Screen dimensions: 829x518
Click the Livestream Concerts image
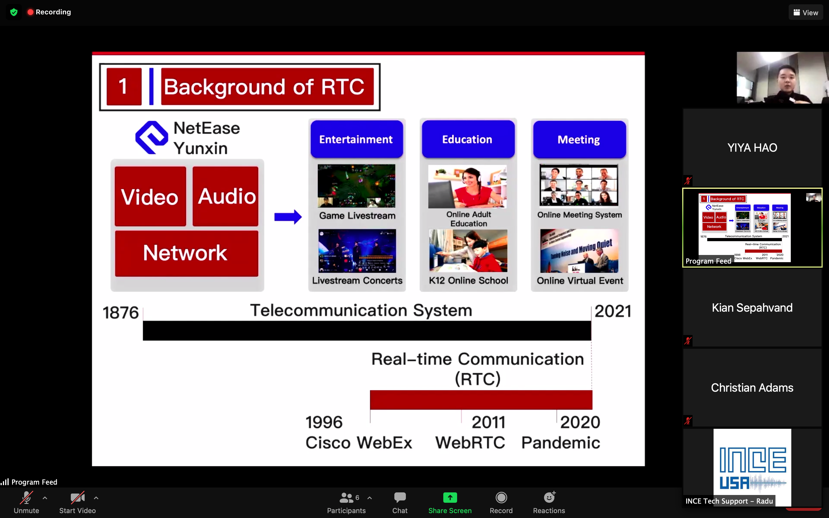point(357,251)
